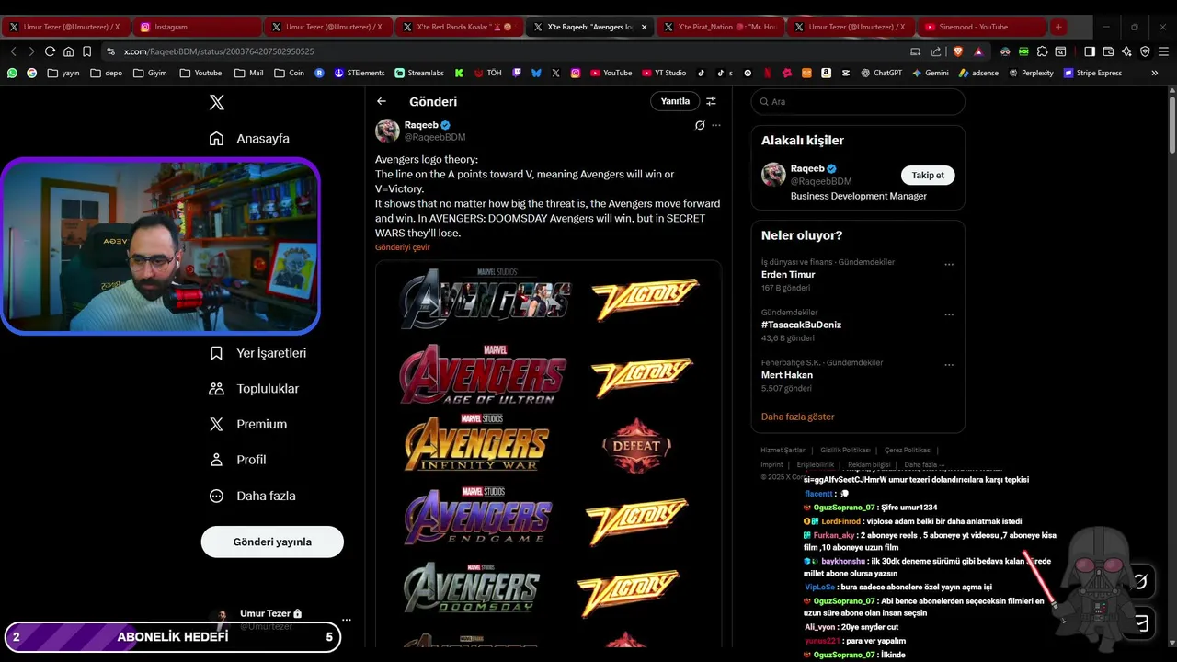Open the Brave Wallet icon
The height and width of the screenshot is (662, 1177).
click(1108, 51)
